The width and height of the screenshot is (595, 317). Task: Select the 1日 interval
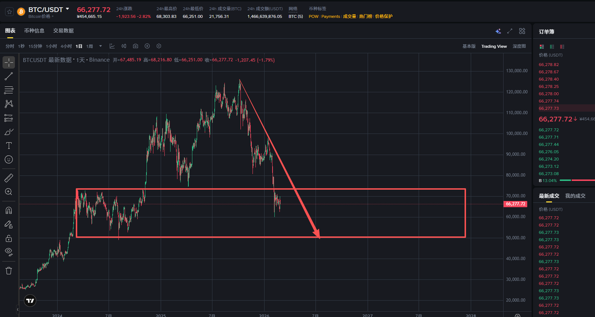pos(79,46)
